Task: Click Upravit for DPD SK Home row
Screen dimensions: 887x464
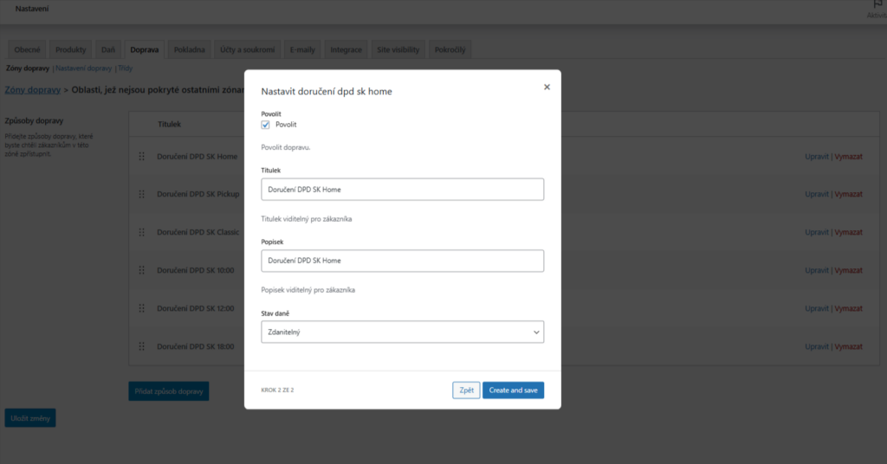Action: click(x=816, y=157)
